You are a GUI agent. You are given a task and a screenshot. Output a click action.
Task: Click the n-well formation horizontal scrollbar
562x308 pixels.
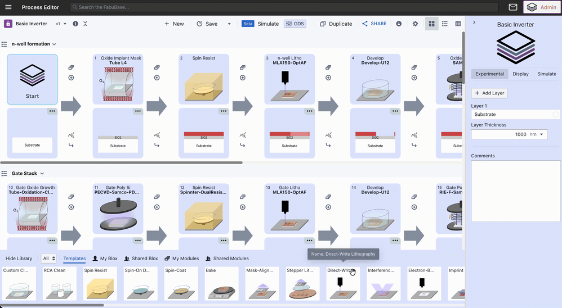click(122, 162)
